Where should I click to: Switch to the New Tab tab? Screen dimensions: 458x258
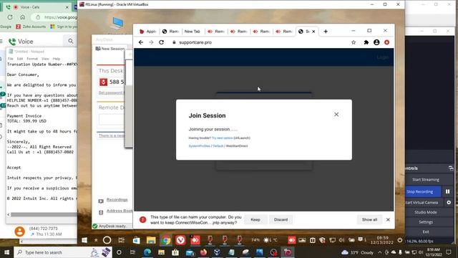click(x=193, y=32)
